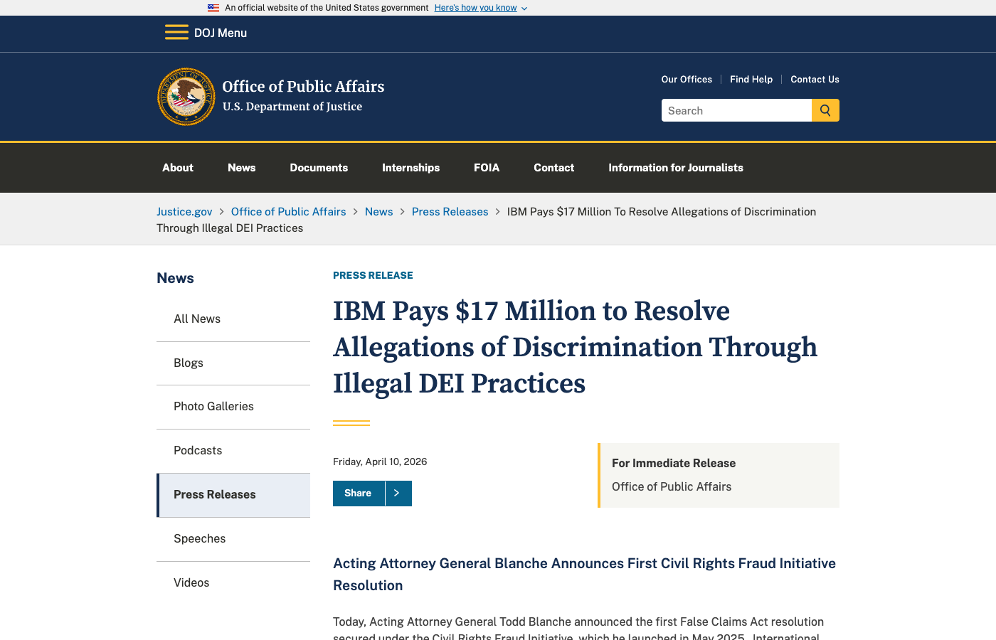Screen dimensions: 996x640
Task: Select Photo Galleries in the sidebar
Action: pos(213,407)
